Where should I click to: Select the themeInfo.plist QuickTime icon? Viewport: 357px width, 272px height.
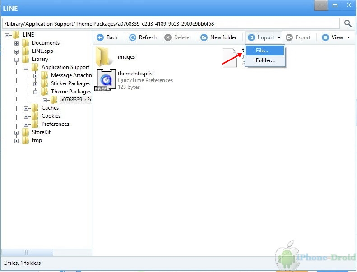(x=105, y=80)
